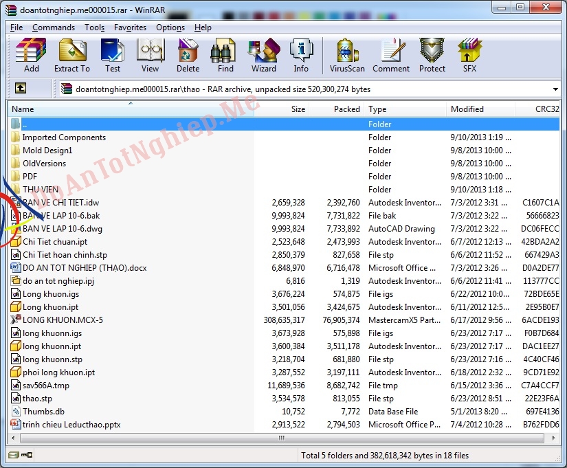Start VirusScan on archive
Image resolution: width=567 pixels, height=468 pixels.
click(347, 55)
